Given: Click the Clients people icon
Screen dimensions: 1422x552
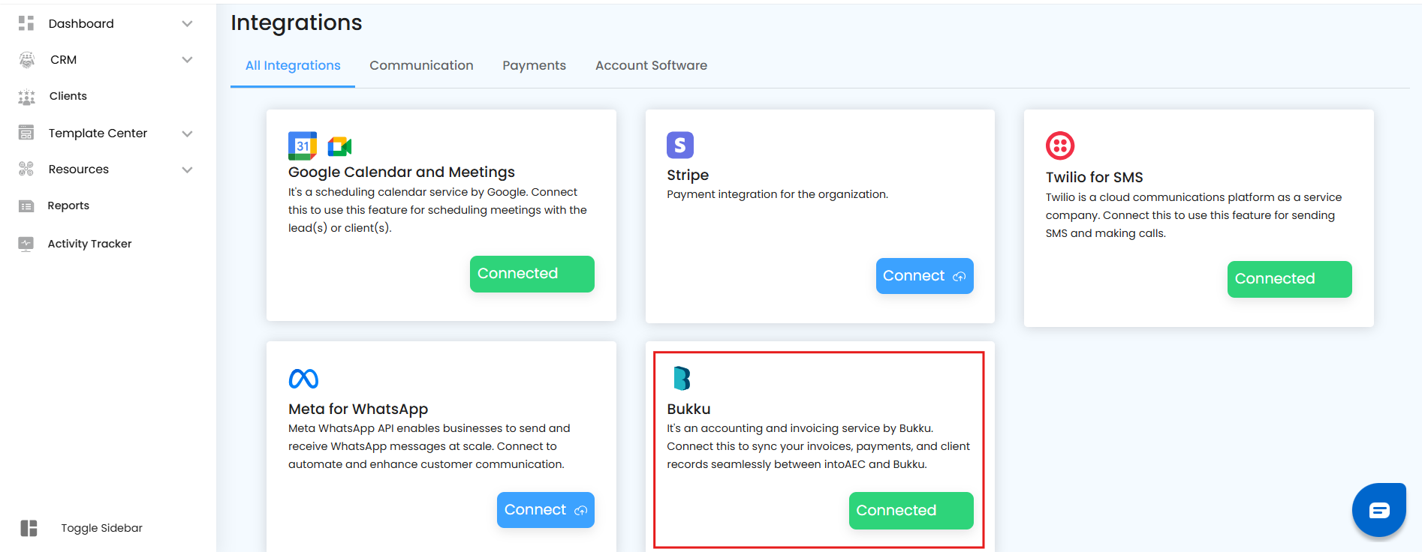Looking at the screenshot, I should click(26, 97).
